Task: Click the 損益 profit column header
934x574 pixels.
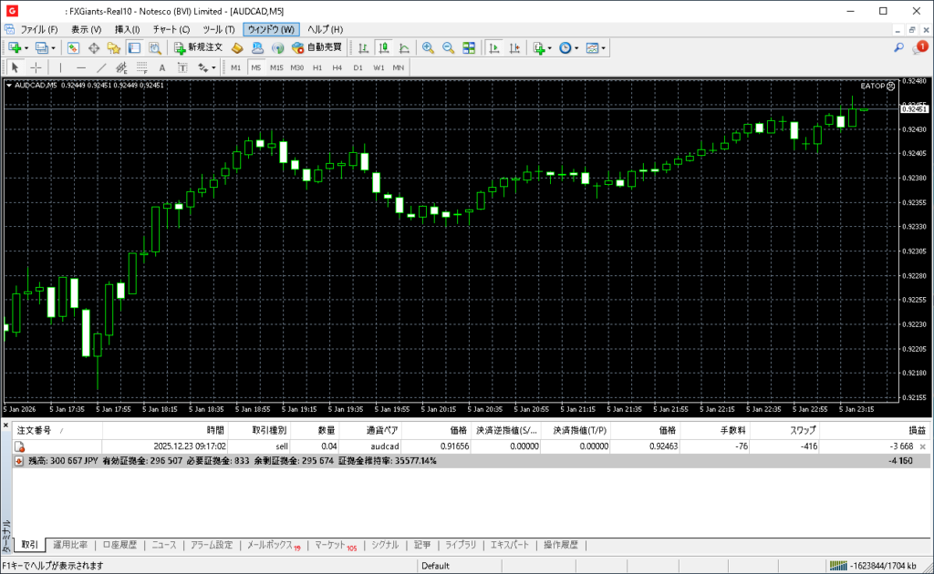Action: click(x=916, y=430)
